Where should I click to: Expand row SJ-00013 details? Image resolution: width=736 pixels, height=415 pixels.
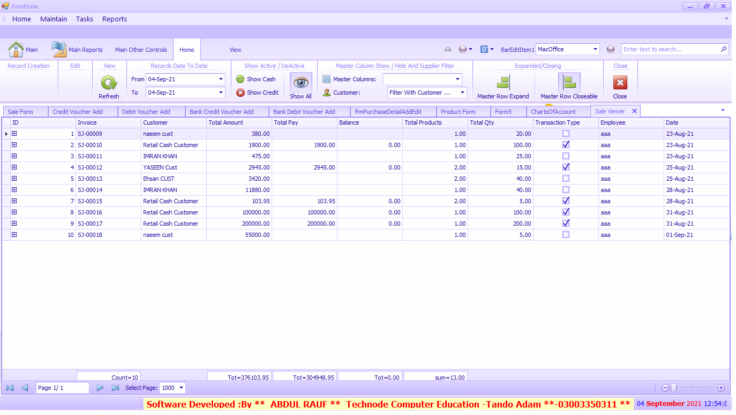(14, 179)
